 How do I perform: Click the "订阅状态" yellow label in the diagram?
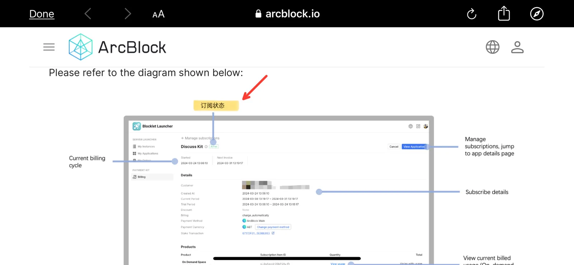pos(216,105)
